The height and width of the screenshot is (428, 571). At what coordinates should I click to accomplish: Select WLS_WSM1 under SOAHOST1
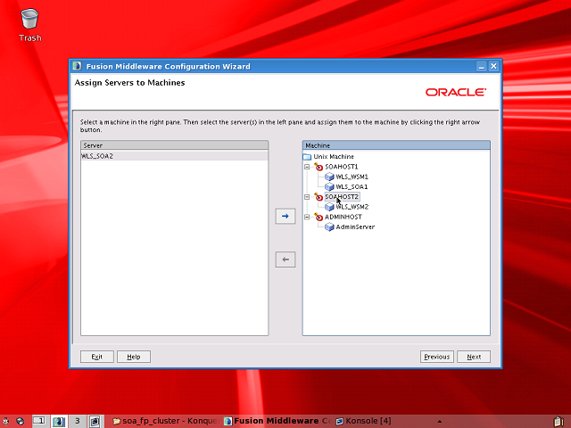pyautogui.click(x=352, y=177)
